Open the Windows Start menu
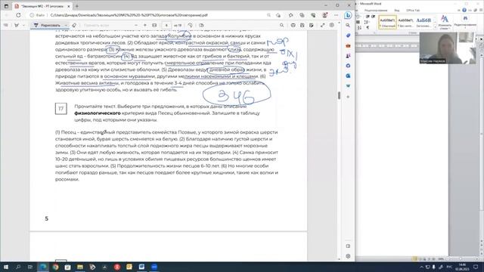The width and height of the screenshot is (484, 272). point(6,267)
